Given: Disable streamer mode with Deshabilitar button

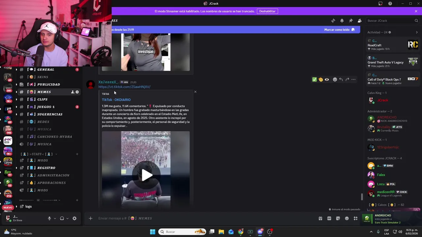Looking at the screenshot, I should (x=267, y=11).
